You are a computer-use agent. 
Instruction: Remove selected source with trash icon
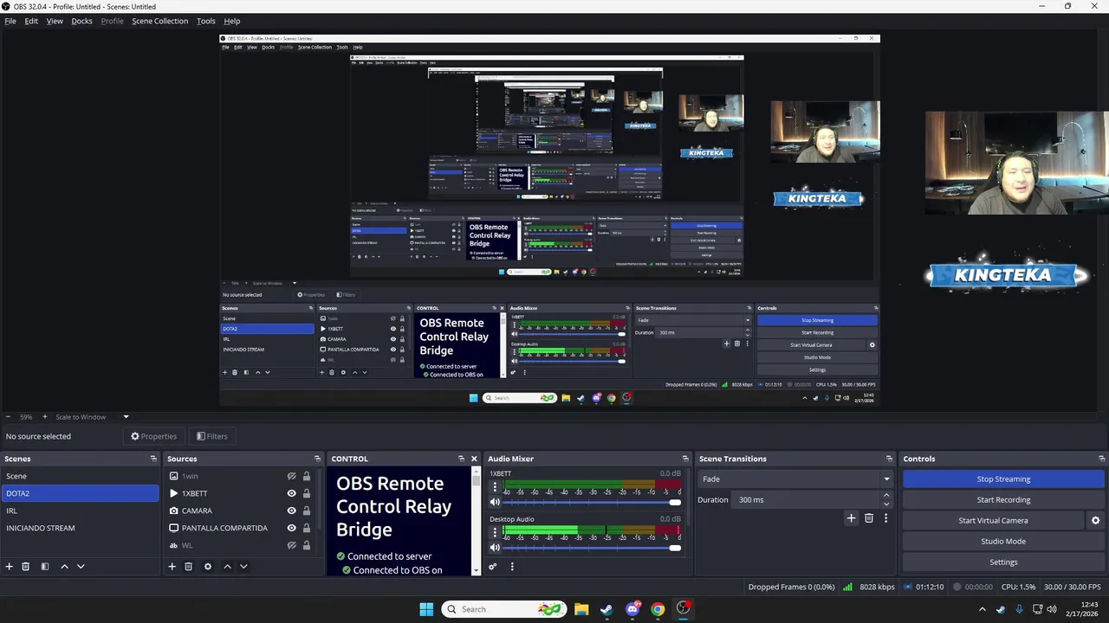pyautogui.click(x=188, y=567)
